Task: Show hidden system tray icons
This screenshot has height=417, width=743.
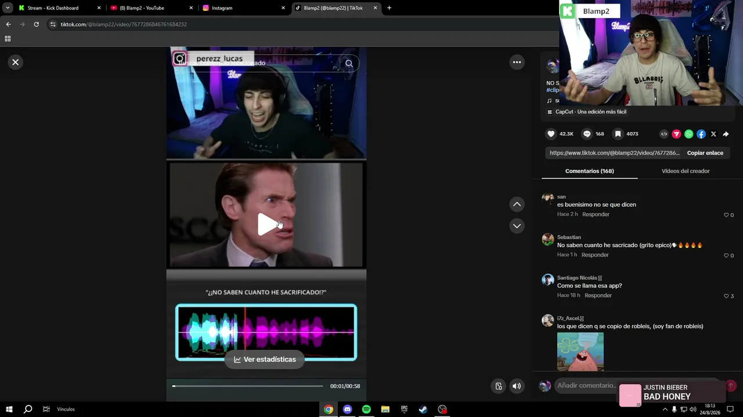Action: (665, 409)
